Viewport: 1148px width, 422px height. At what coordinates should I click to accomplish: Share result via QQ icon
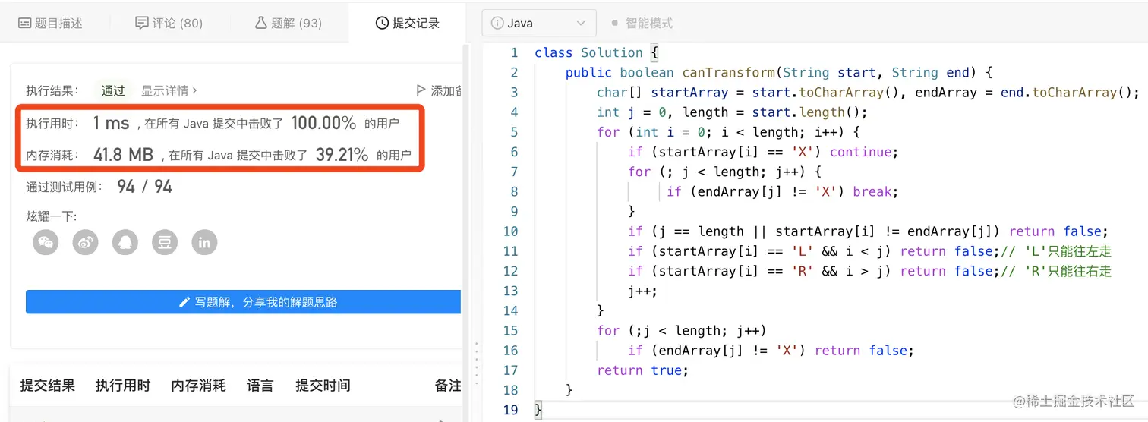[125, 242]
